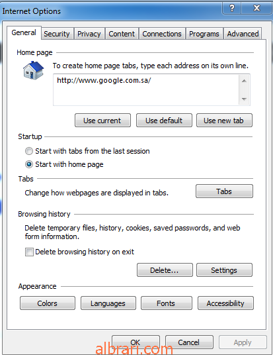Open the Tabs settings button
Screen dimensions: 273x355
click(x=224, y=191)
